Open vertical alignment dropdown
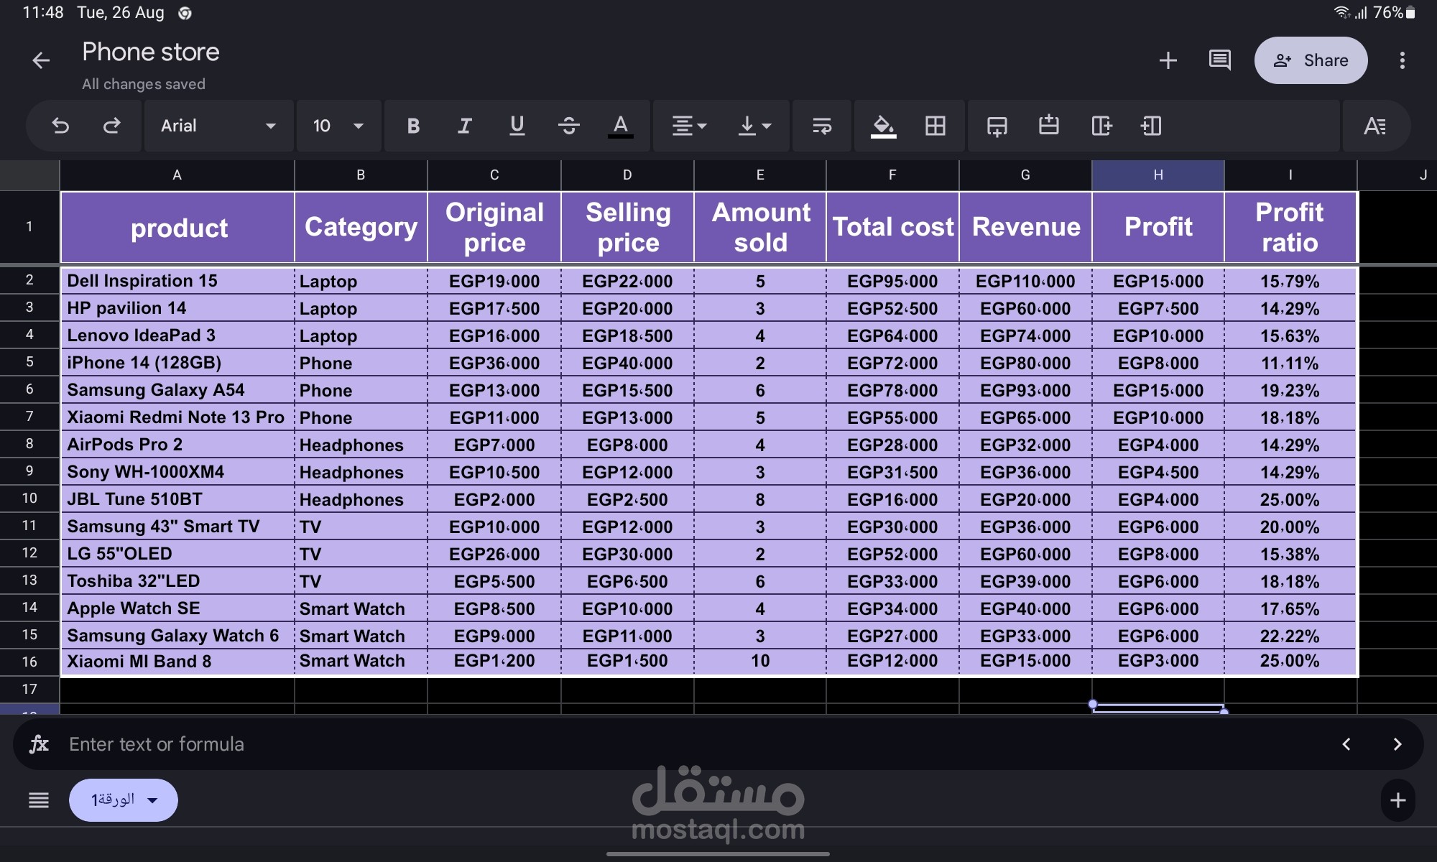Screen dimensions: 1437x862 (x=755, y=126)
